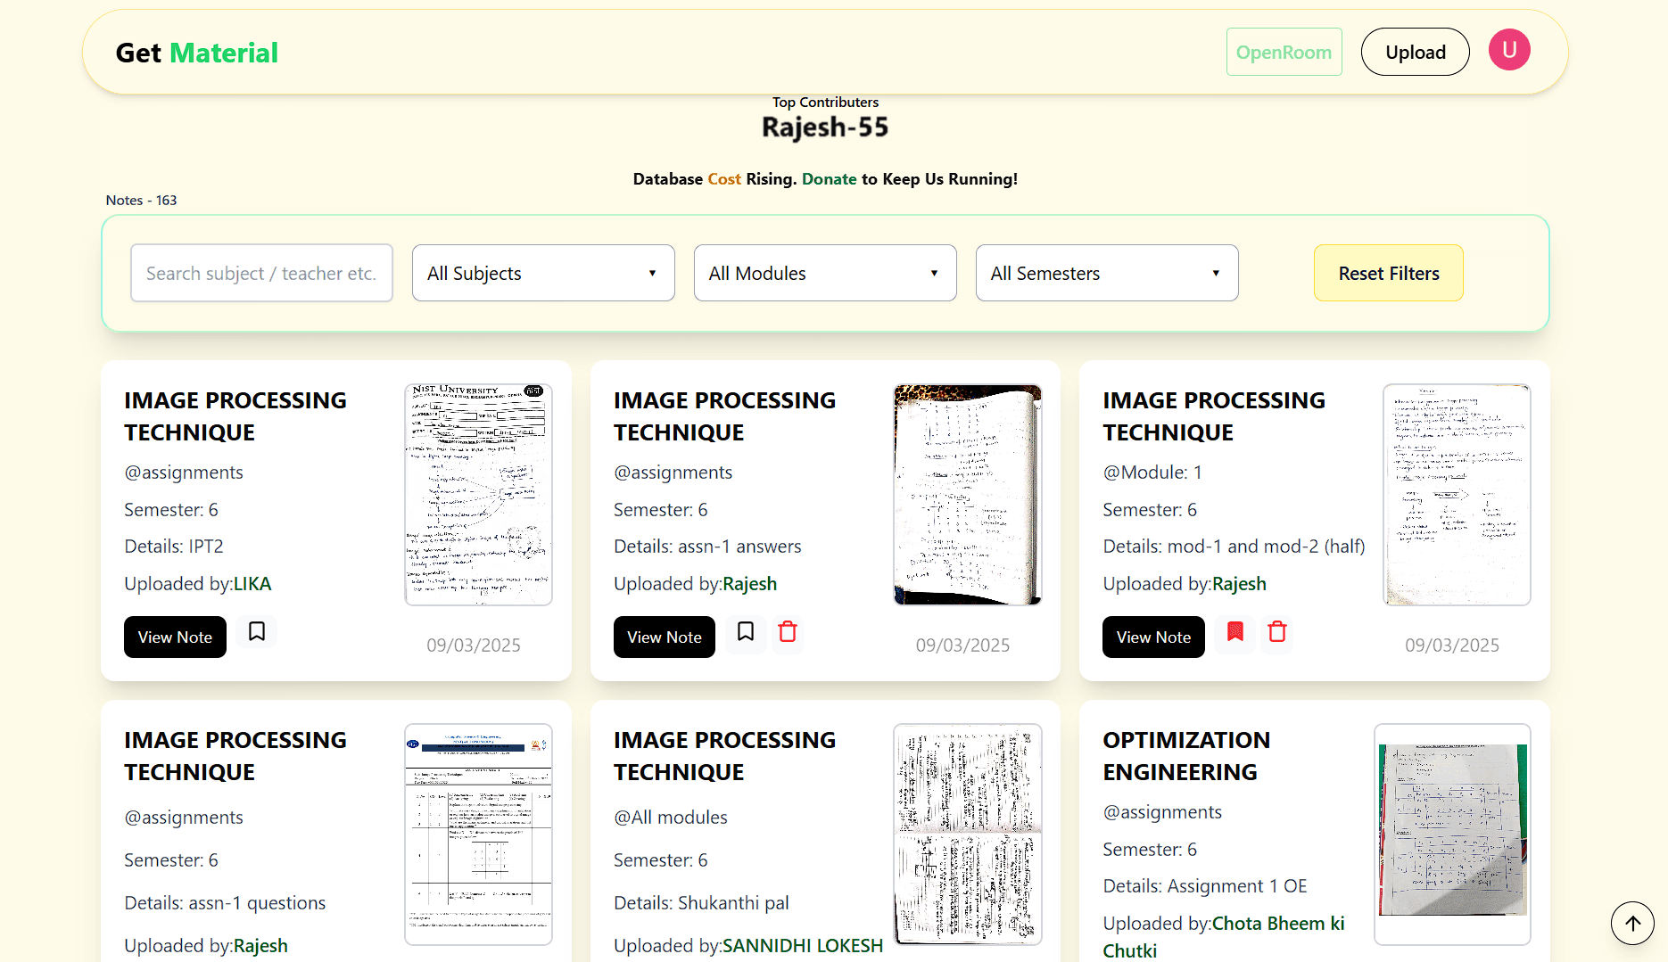The height and width of the screenshot is (962, 1668).
Task: Open the user profile avatar
Action: point(1509,50)
